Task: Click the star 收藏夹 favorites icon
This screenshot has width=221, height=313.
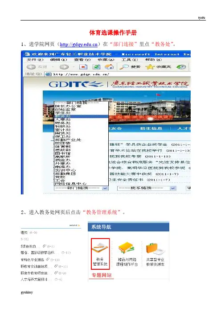Action: (x=150, y=67)
